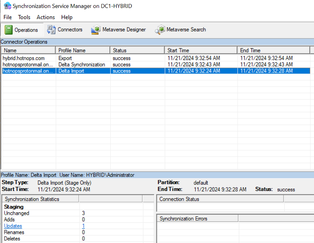
Task: Click Delta Synchronization end time 9:32:43 AM
Action: (266, 64)
